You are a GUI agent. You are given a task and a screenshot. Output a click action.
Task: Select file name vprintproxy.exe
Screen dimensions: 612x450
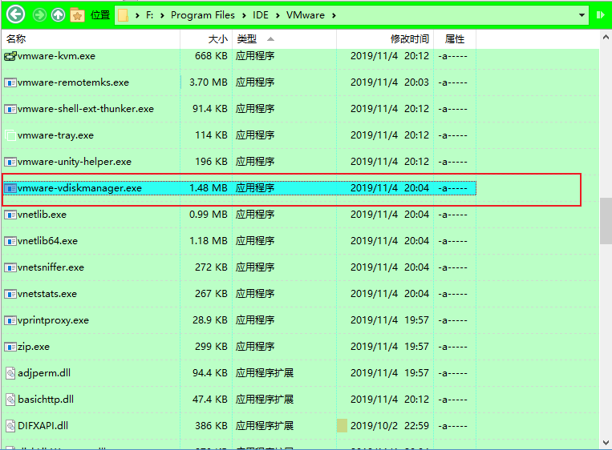pos(53,320)
